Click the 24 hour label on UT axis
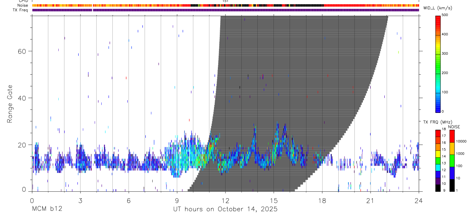Screen dimensions: 471x217 (x=418, y=200)
